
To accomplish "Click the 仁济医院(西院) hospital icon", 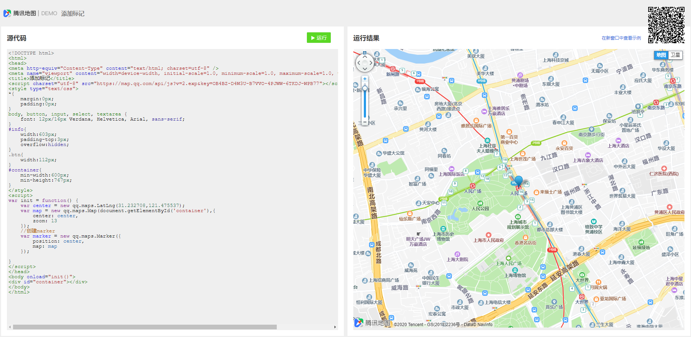I will point(664,168).
